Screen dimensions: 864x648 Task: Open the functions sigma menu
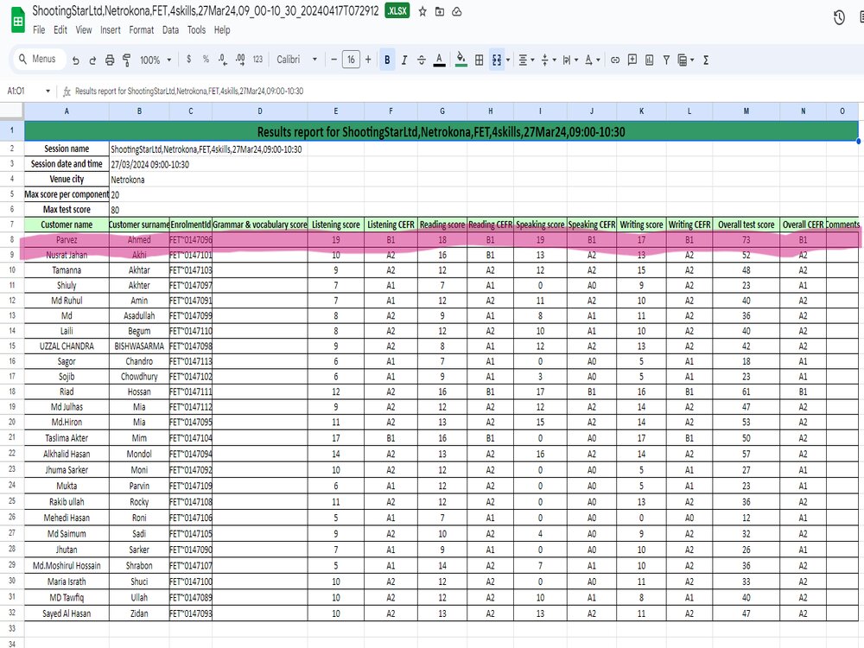pos(706,60)
